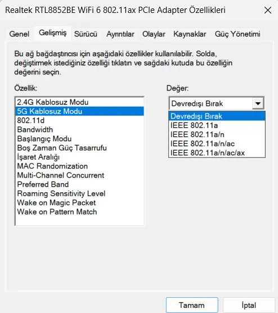Image resolution: width=278 pixels, height=313 pixels.
Task: Choose Preferred Band property
Action: coord(80,184)
